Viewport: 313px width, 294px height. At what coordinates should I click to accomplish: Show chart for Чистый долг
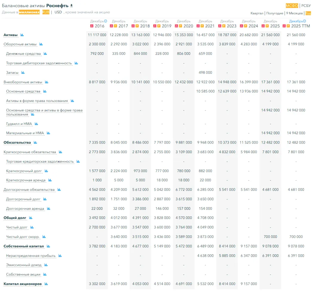point(32,227)
